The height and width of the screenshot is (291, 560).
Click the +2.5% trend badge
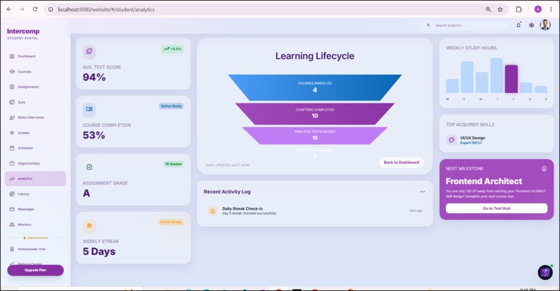point(172,49)
